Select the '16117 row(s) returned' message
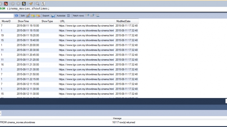 click(124, 122)
